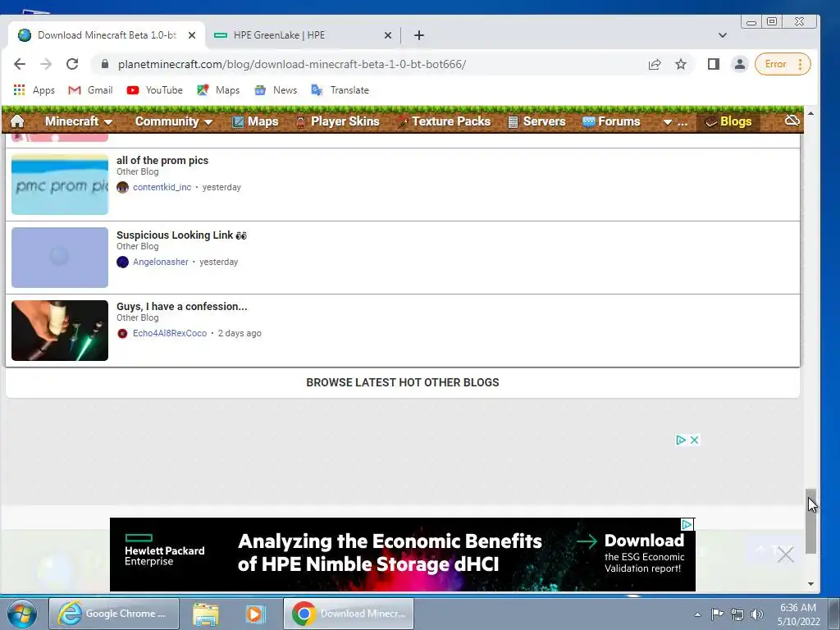Image resolution: width=840 pixels, height=630 pixels.
Task: Open Texture Packs section
Action: coord(444,121)
